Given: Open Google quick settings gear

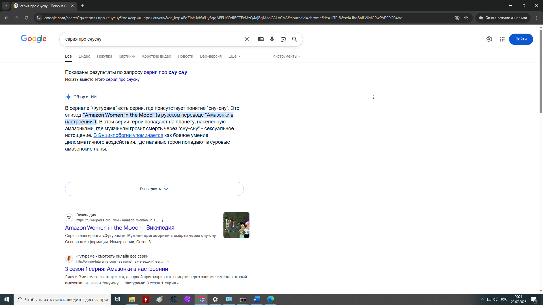Looking at the screenshot, I should 489,39.
